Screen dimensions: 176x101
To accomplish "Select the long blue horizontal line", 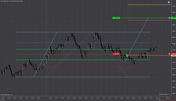I will [x=83, y=43].
